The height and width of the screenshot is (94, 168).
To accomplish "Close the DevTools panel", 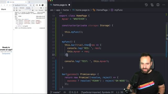I will tap(46, 8).
